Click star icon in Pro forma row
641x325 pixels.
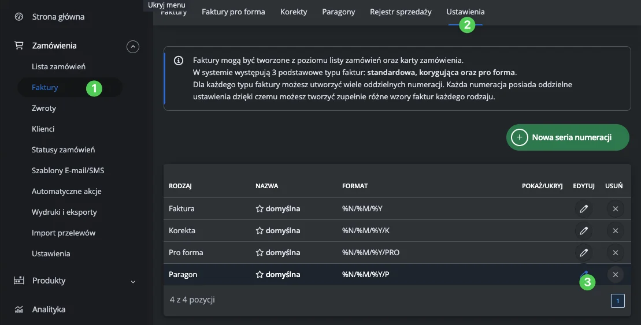point(260,253)
